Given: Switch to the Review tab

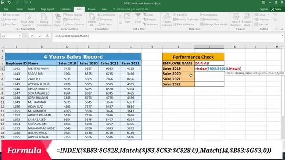Looking at the screenshot, I should click(91, 9).
